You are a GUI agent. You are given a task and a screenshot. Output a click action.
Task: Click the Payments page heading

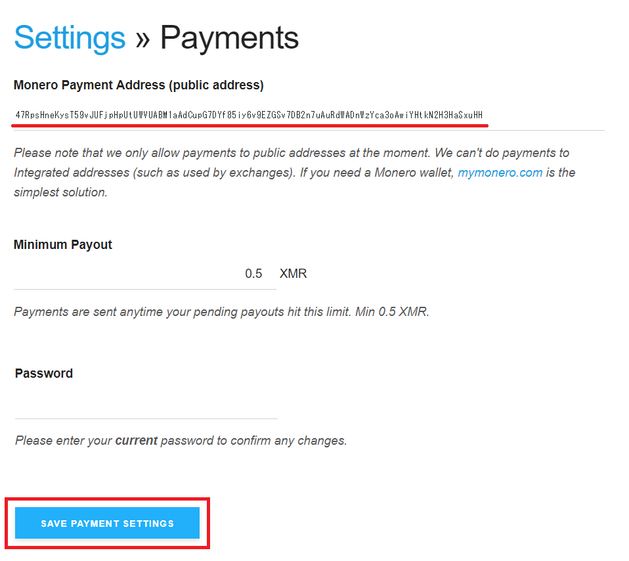[x=230, y=38]
